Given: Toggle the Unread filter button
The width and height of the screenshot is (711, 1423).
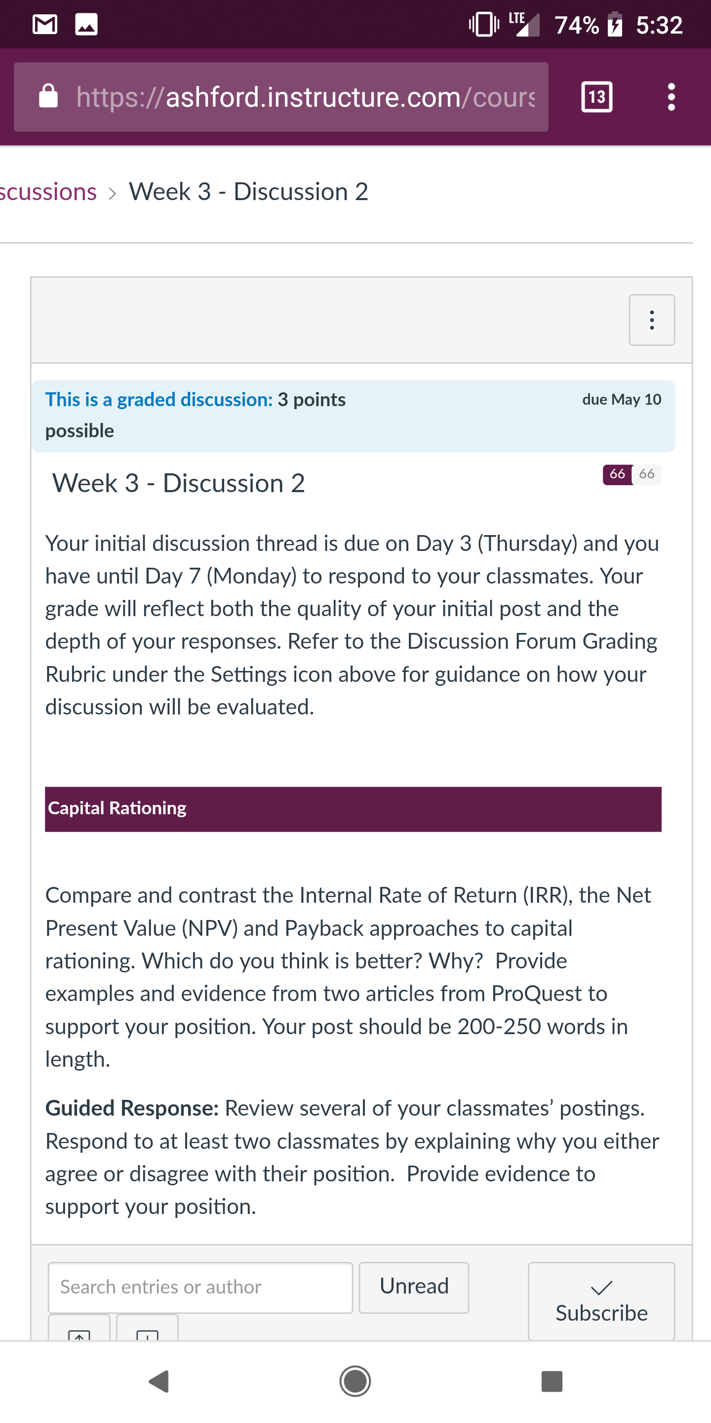Looking at the screenshot, I should tap(414, 1287).
